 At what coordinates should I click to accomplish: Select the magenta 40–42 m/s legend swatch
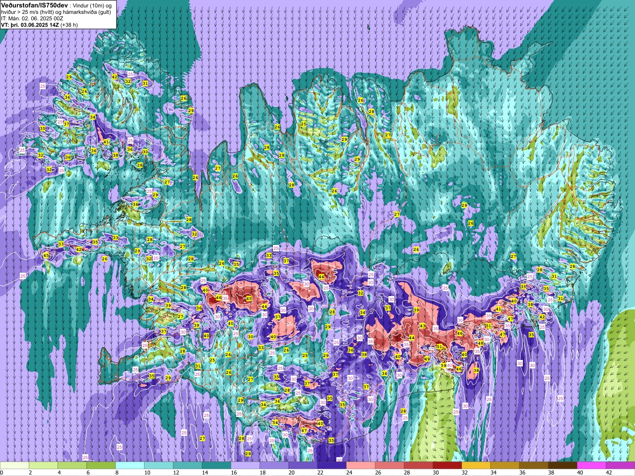(591, 466)
